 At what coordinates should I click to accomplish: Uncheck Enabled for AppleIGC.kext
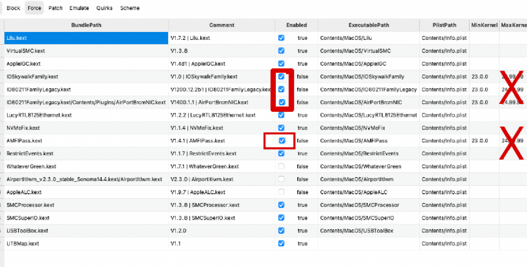click(281, 64)
